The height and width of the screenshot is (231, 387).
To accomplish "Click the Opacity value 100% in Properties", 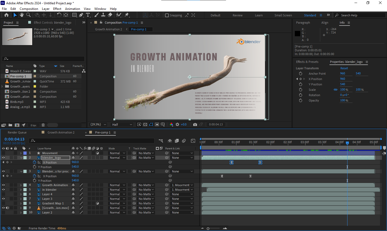I will [344, 100].
